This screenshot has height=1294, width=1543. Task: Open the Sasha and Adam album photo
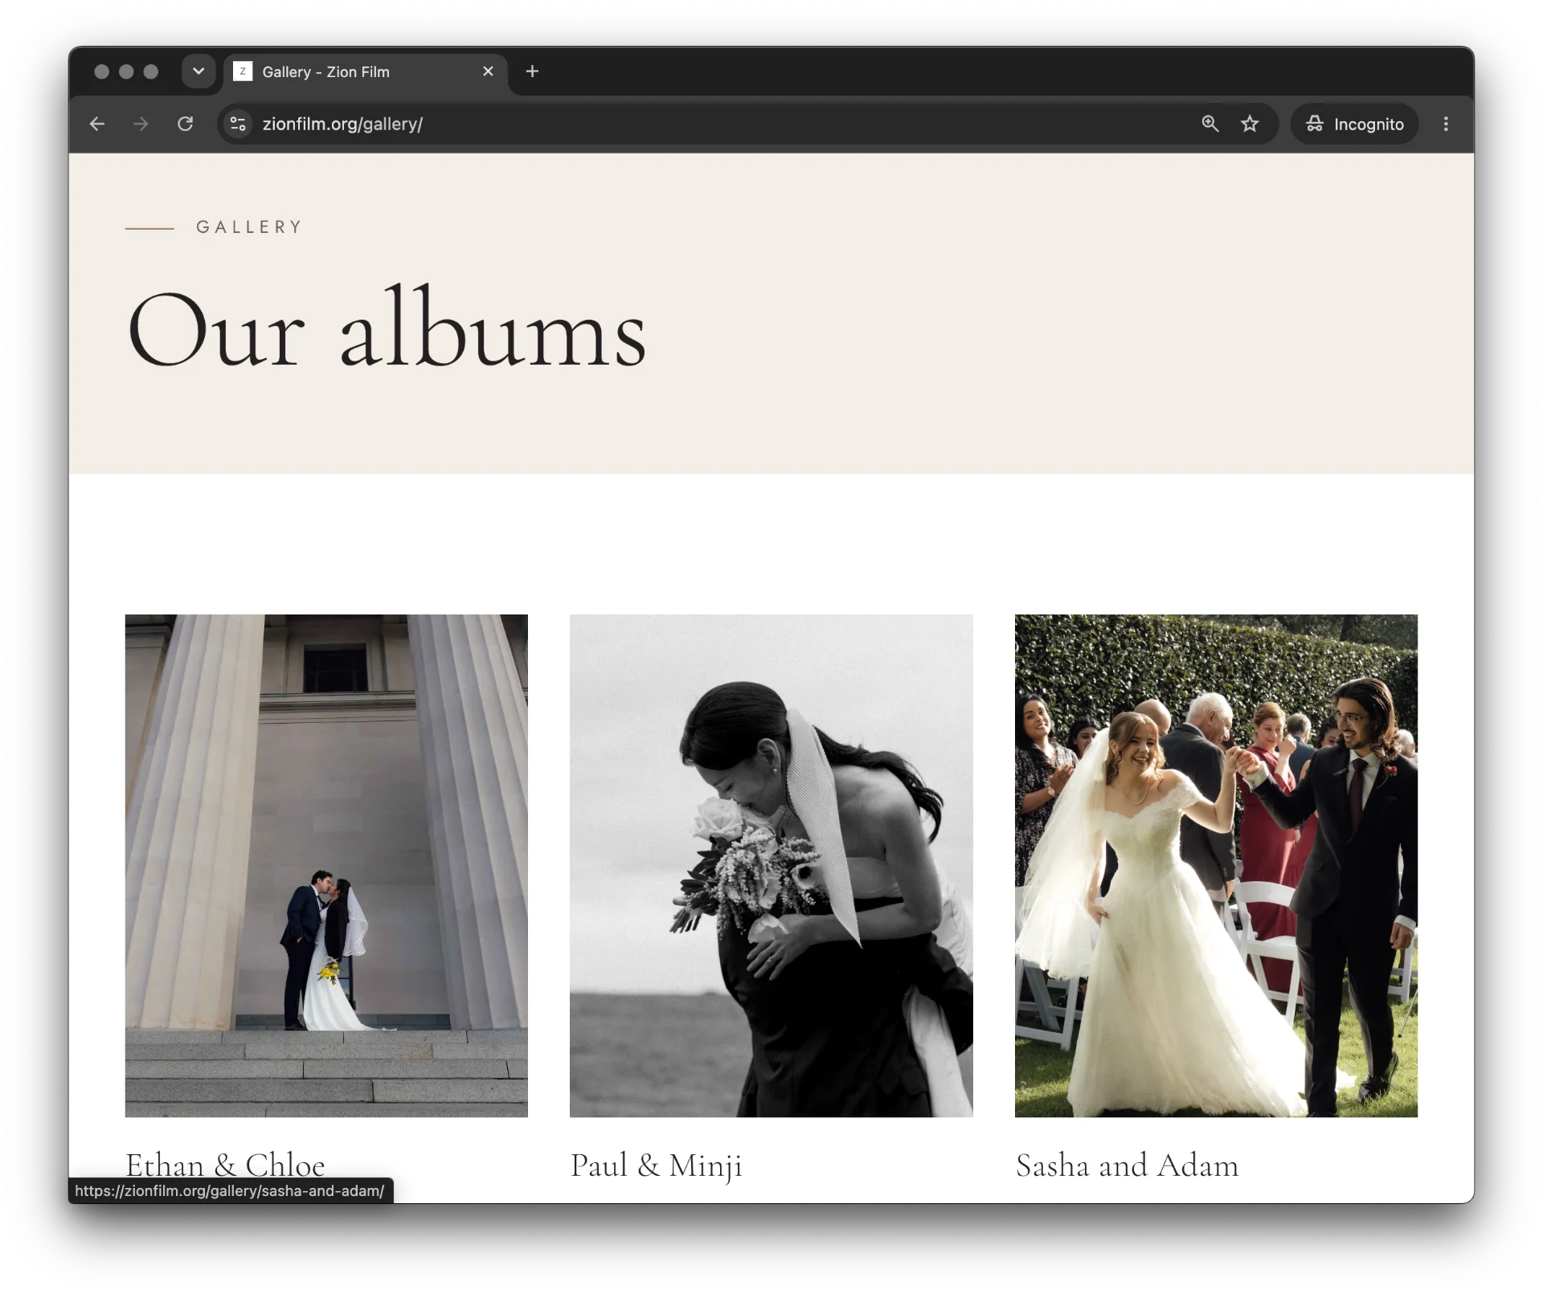pyautogui.click(x=1216, y=865)
